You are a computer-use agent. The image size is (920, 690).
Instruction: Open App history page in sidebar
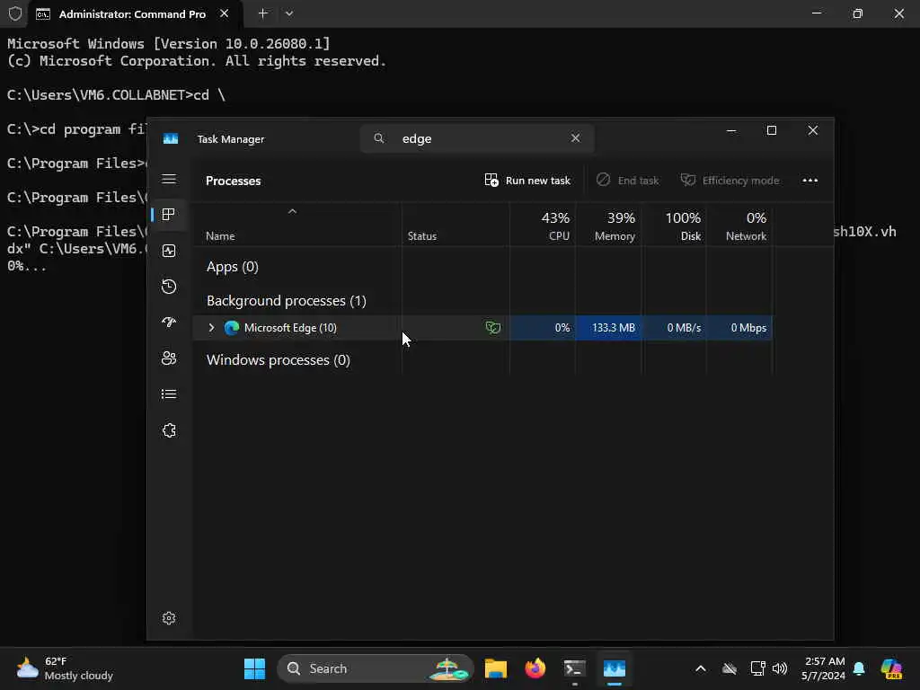click(169, 287)
